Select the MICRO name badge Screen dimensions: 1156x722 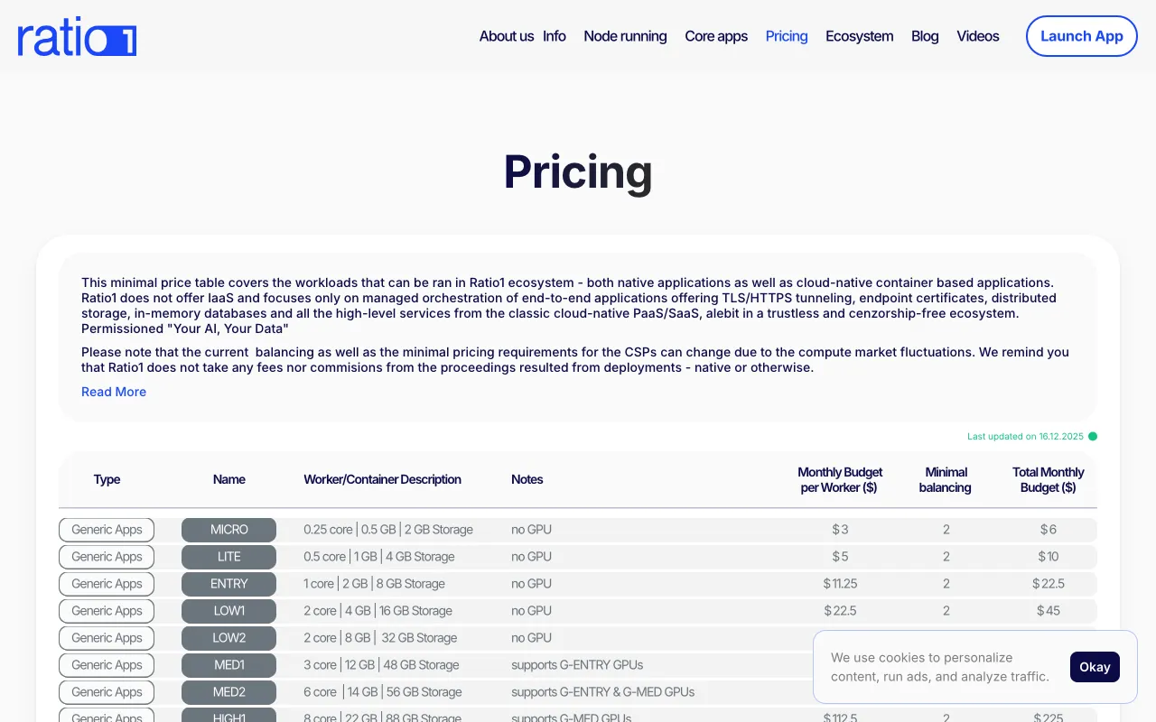pos(228,530)
